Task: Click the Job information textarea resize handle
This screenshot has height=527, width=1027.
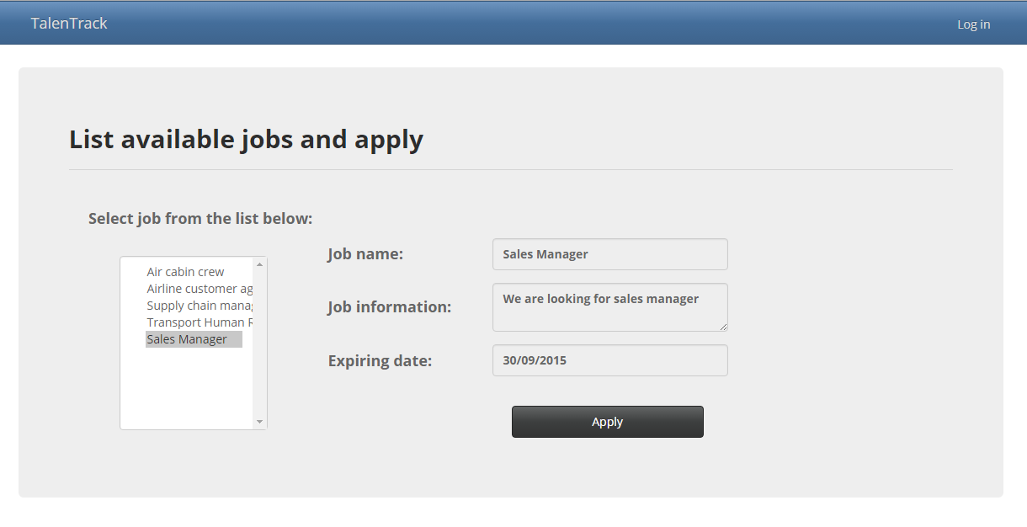Action: (x=723, y=327)
